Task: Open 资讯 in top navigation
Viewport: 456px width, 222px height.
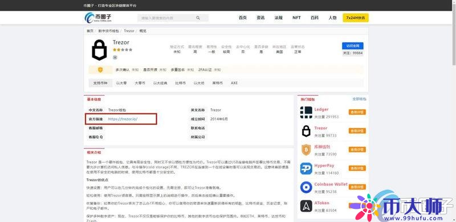Action: (260, 18)
